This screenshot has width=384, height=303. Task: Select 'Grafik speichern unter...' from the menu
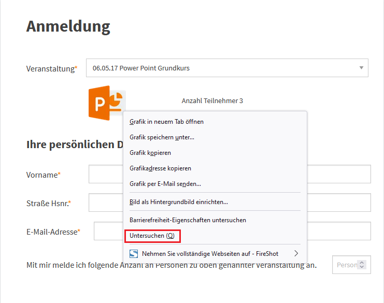tap(162, 137)
